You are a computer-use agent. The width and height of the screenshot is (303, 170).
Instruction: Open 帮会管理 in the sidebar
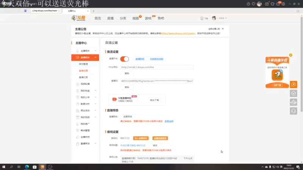(x=85, y=130)
